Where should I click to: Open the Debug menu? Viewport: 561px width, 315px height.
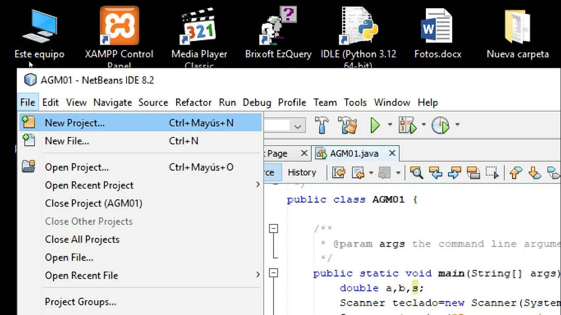(x=257, y=102)
